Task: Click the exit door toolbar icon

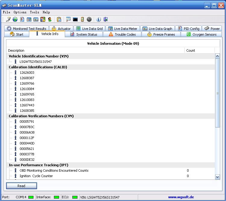Action: (x=106, y=19)
